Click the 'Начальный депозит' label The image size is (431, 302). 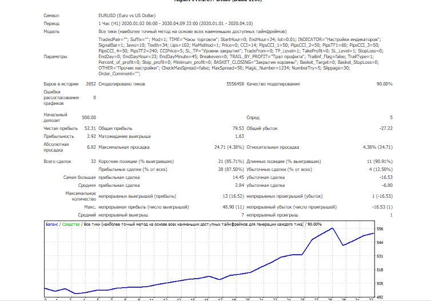tap(55, 117)
